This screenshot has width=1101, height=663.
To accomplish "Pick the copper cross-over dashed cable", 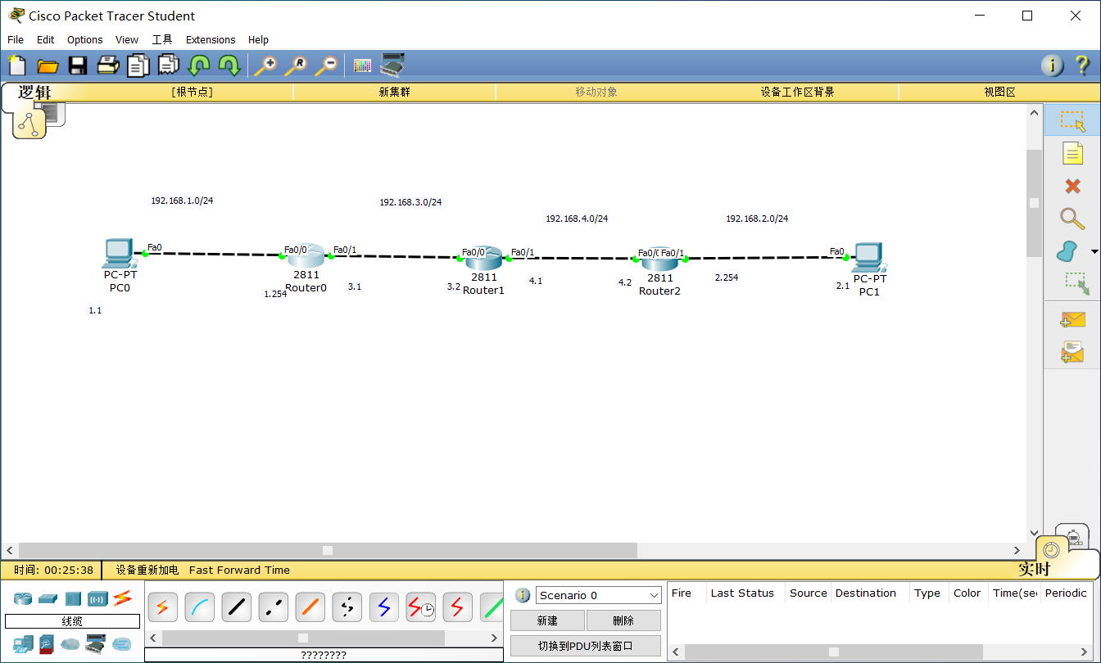I will tap(273, 607).
